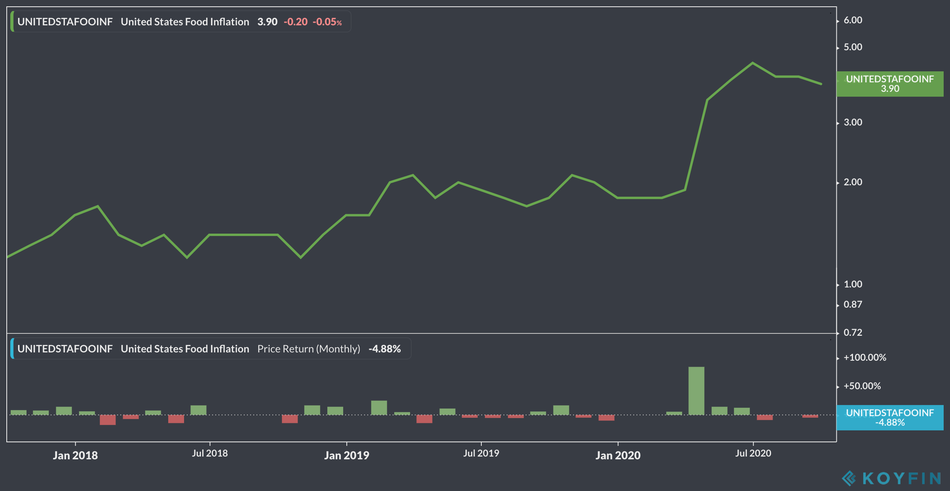Click the 2.00 value on the price axis
The image size is (950, 491).
(853, 182)
